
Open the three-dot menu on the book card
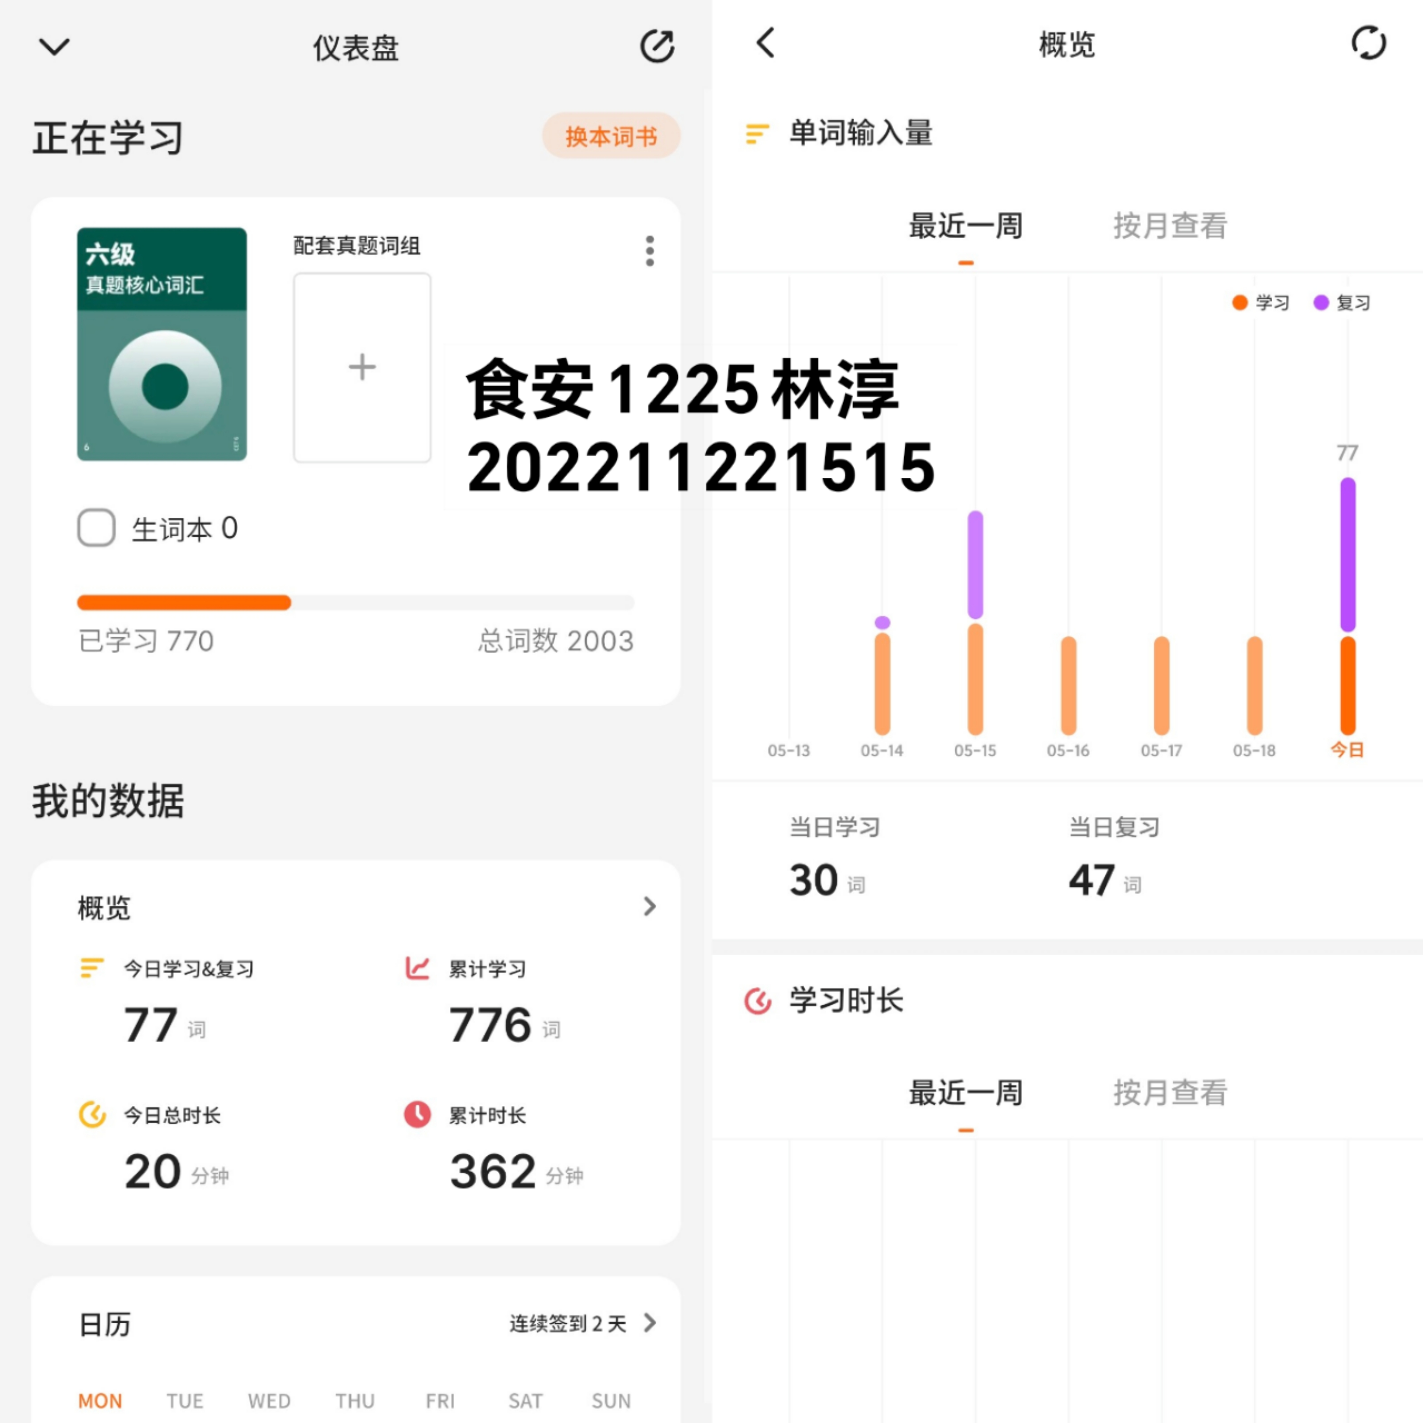pos(649,251)
